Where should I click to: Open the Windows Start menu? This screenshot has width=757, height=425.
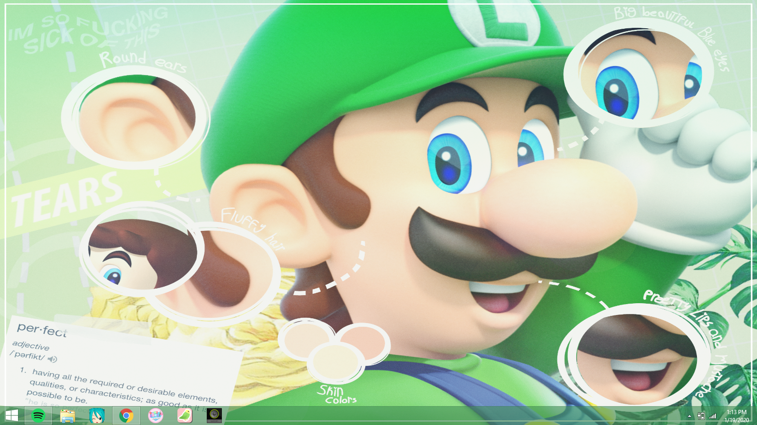pyautogui.click(x=11, y=416)
